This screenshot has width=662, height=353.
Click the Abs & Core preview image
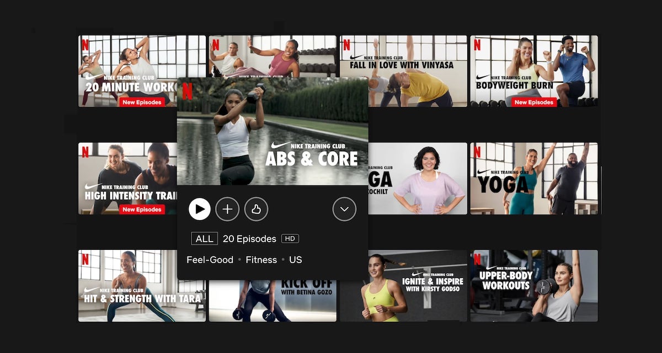click(272, 131)
